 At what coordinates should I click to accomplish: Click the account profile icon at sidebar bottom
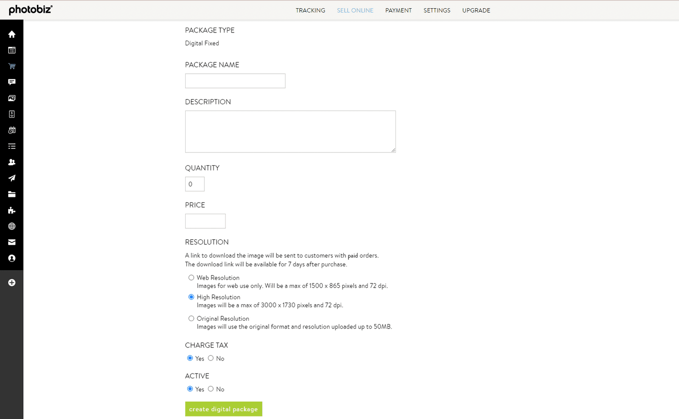[12, 258]
